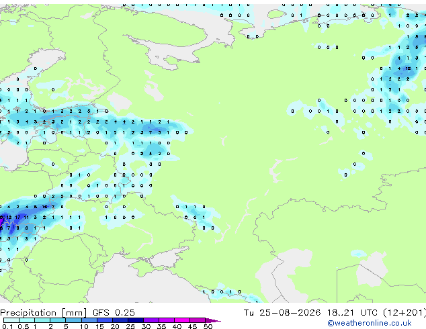Click the 15–20 mm legend color swatch

105,320
